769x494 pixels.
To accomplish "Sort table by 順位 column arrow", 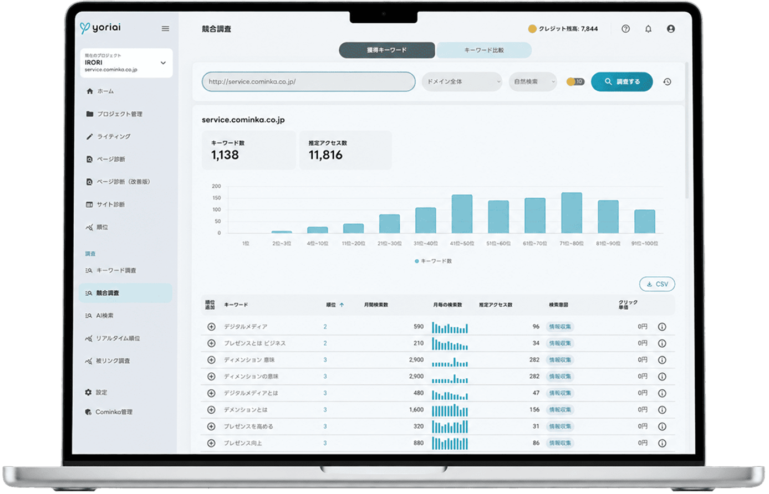I will (x=342, y=305).
